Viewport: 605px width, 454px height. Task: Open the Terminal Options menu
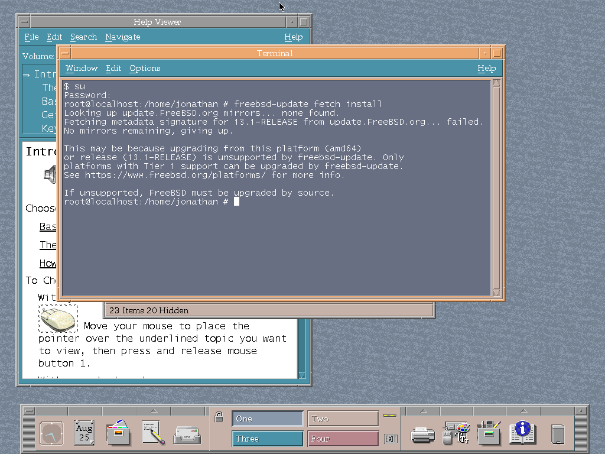pos(145,68)
